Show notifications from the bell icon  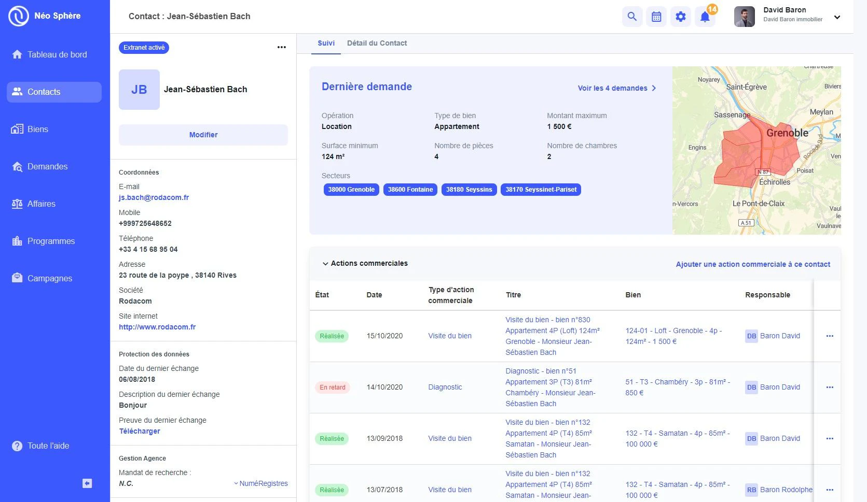pyautogui.click(x=705, y=17)
